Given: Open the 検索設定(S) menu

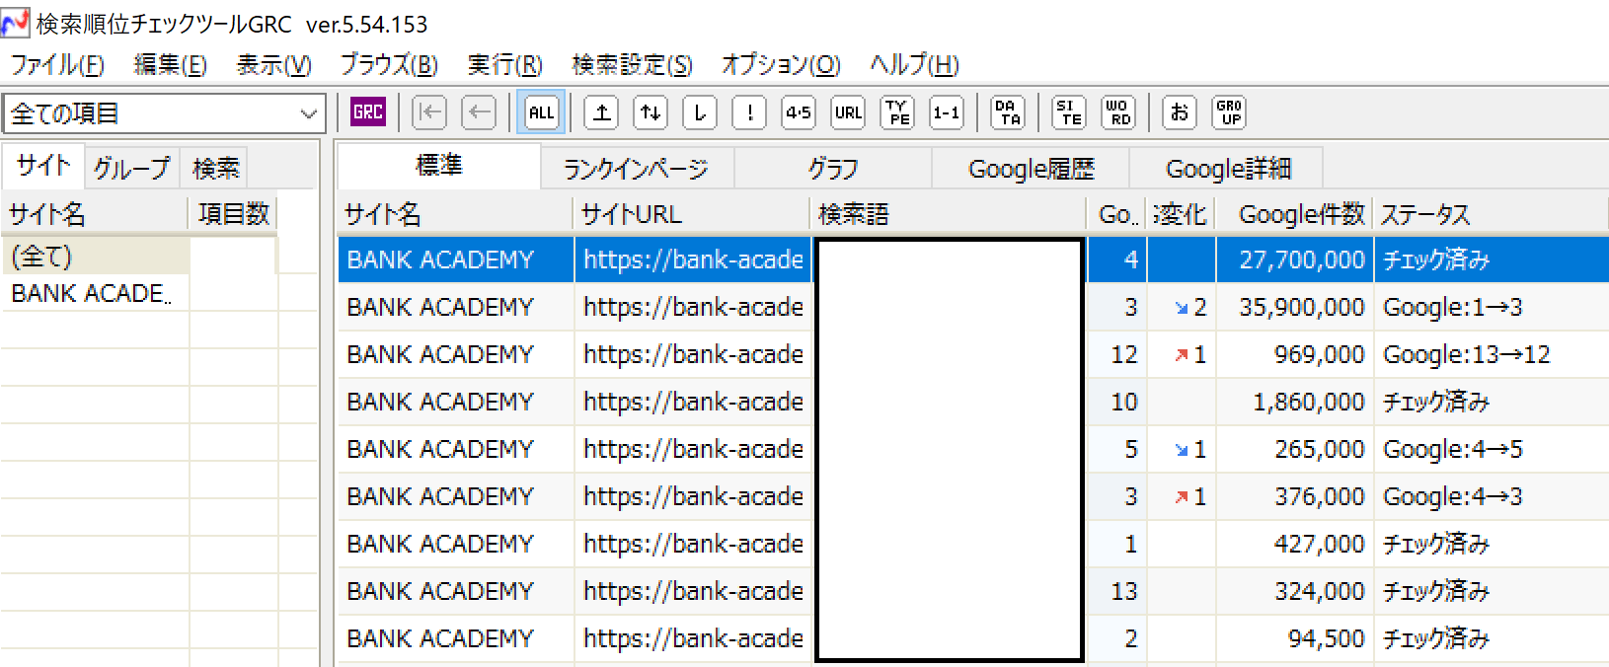Looking at the screenshot, I should coord(632,65).
